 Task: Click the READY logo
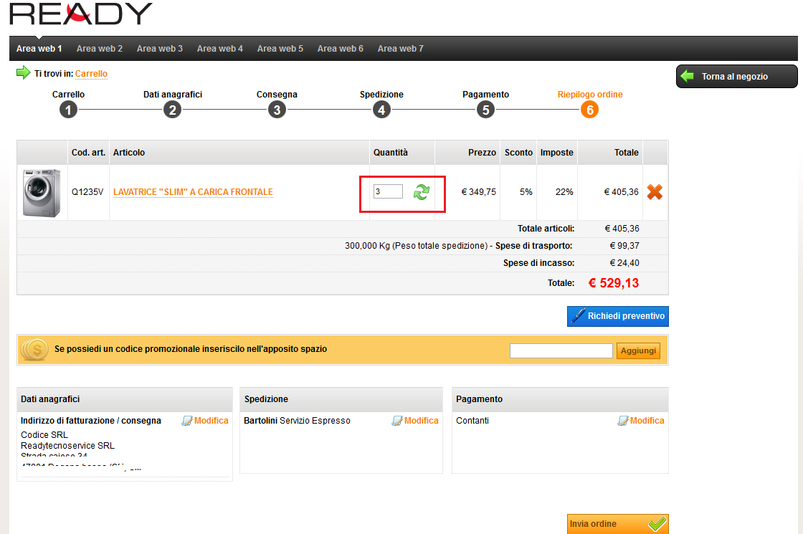click(x=81, y=14)
